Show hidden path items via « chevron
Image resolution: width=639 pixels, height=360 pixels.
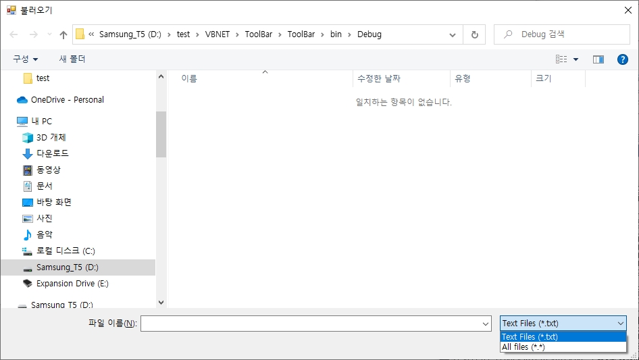(x=91, y=34)
